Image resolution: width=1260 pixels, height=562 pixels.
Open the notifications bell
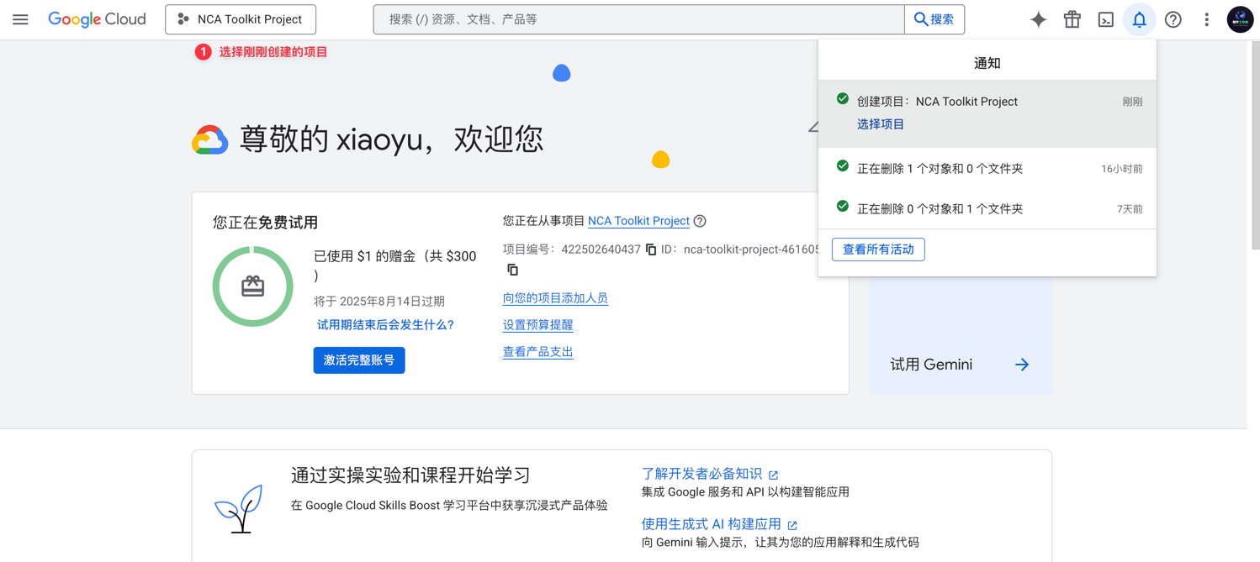pos(1139,18)
